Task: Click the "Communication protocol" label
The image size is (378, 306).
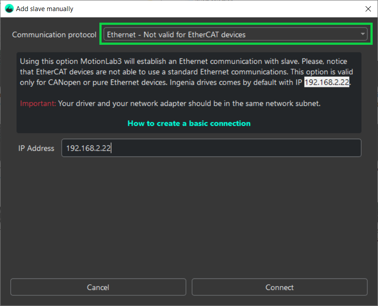Action: tap(54, 34)
